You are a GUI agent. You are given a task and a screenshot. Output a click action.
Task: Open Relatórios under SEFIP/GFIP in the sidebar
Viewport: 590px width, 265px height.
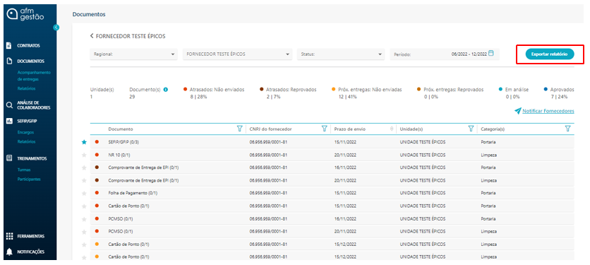[x=26, y=142]
